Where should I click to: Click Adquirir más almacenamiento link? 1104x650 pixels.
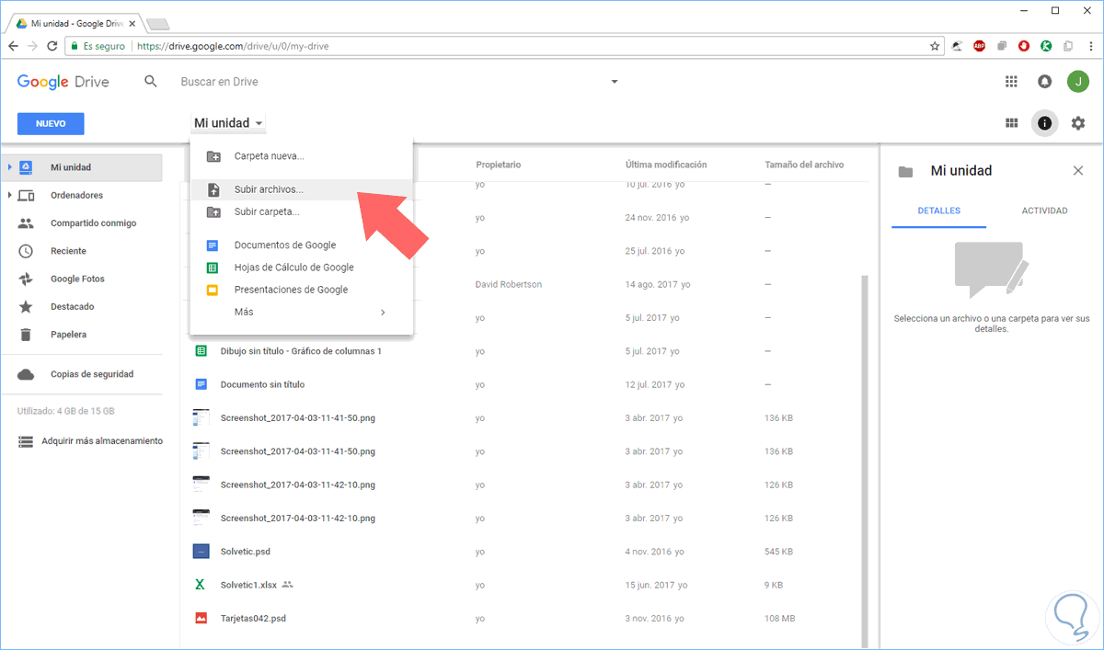(102, 441)
